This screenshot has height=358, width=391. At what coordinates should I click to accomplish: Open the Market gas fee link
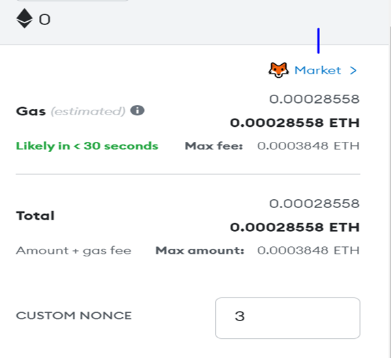tap(317, 70)
